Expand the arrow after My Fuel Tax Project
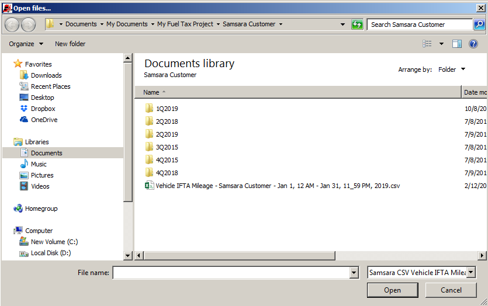The width and height of the screenshot is (488, 306). click(218, 25)
